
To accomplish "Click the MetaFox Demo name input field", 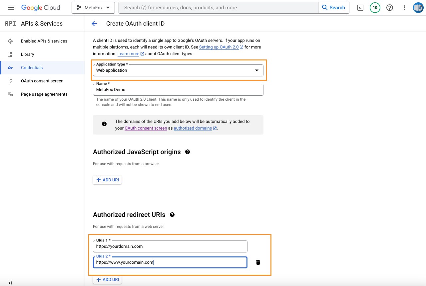I will click(x=178, y=90).
